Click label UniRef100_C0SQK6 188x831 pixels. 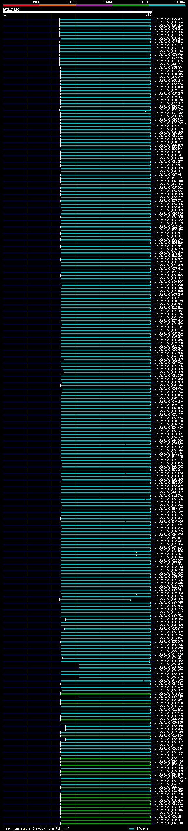pos(168,810)
